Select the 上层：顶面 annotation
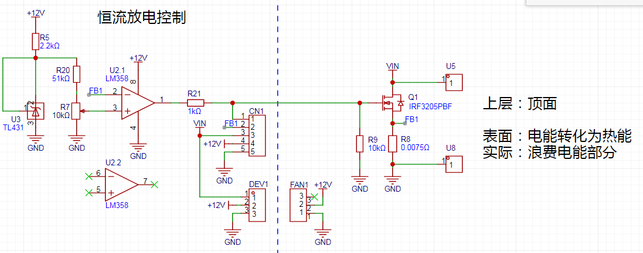The height and width of the screenshot is (253, 643). point(519,104)
